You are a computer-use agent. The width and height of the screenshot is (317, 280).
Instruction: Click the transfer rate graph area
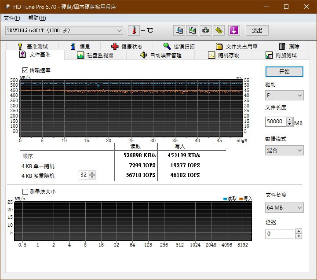click(x=131, y=108)
